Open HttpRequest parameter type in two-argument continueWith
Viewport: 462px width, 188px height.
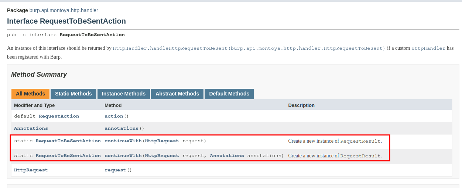pyautogui.click(x=162, y=156)
